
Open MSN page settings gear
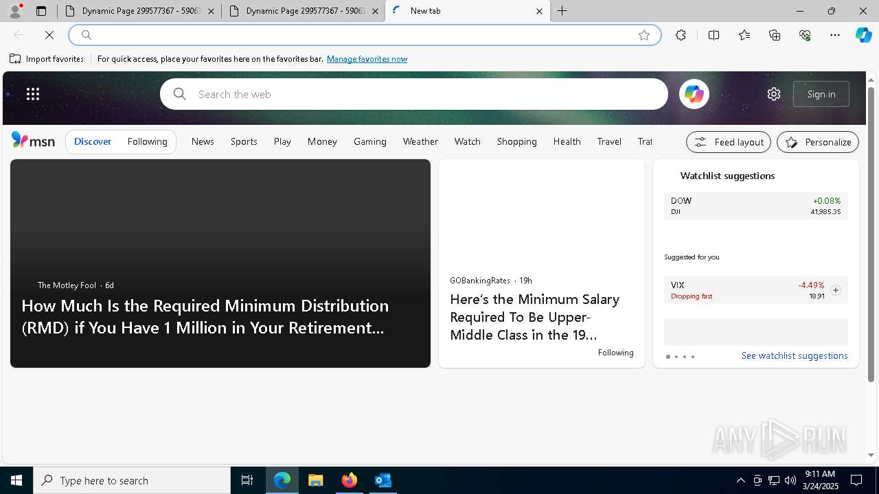(x=774, y=94)
